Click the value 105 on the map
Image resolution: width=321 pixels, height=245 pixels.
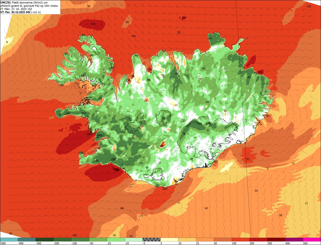tap(61, 85)
